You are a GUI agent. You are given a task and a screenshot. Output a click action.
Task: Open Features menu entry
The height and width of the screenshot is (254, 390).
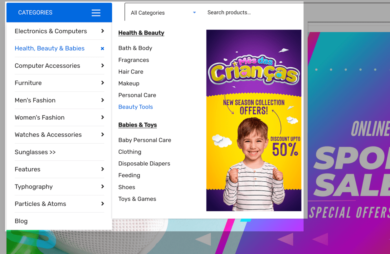(27, 169)
